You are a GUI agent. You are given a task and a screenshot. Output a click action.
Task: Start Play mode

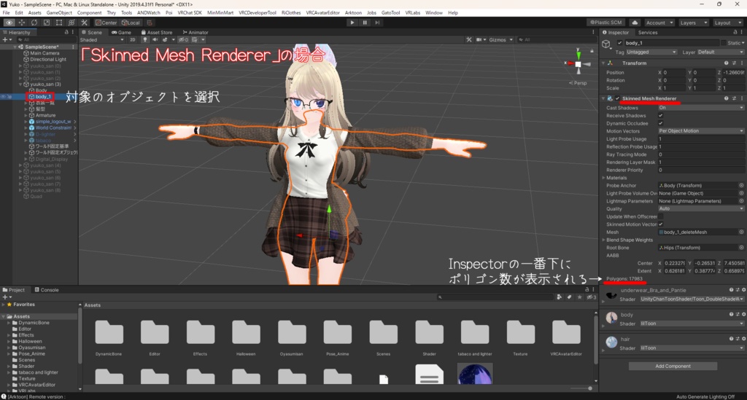click(352, 23)
